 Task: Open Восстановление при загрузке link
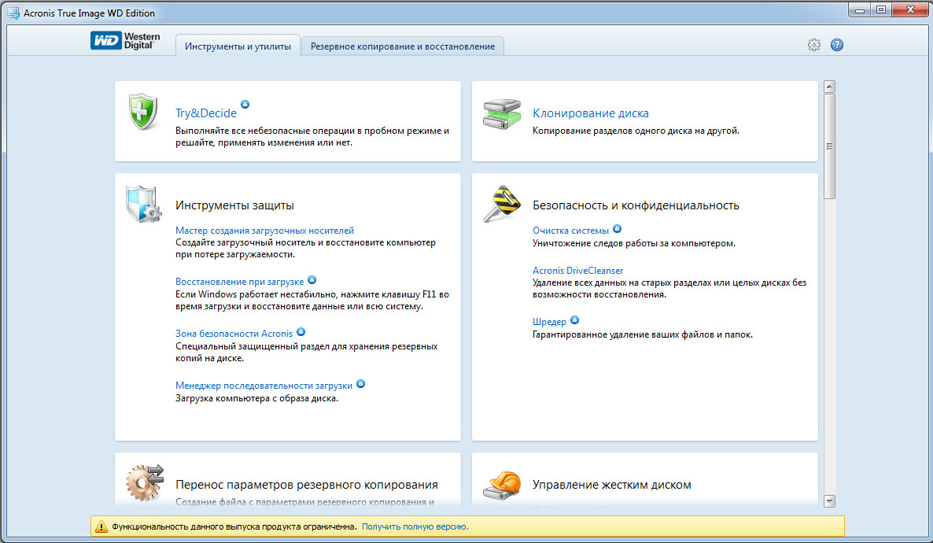pos(239,282)
